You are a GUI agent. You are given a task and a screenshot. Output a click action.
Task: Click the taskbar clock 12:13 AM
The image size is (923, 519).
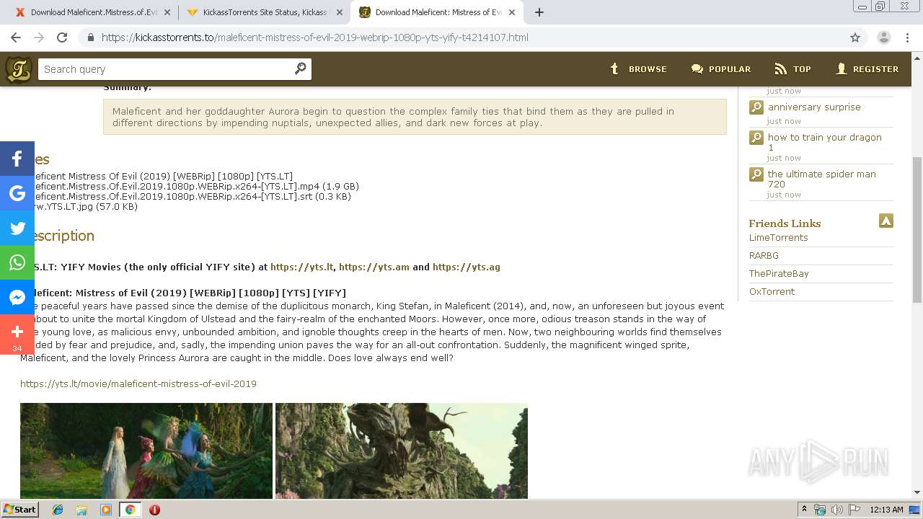point(886,510)
